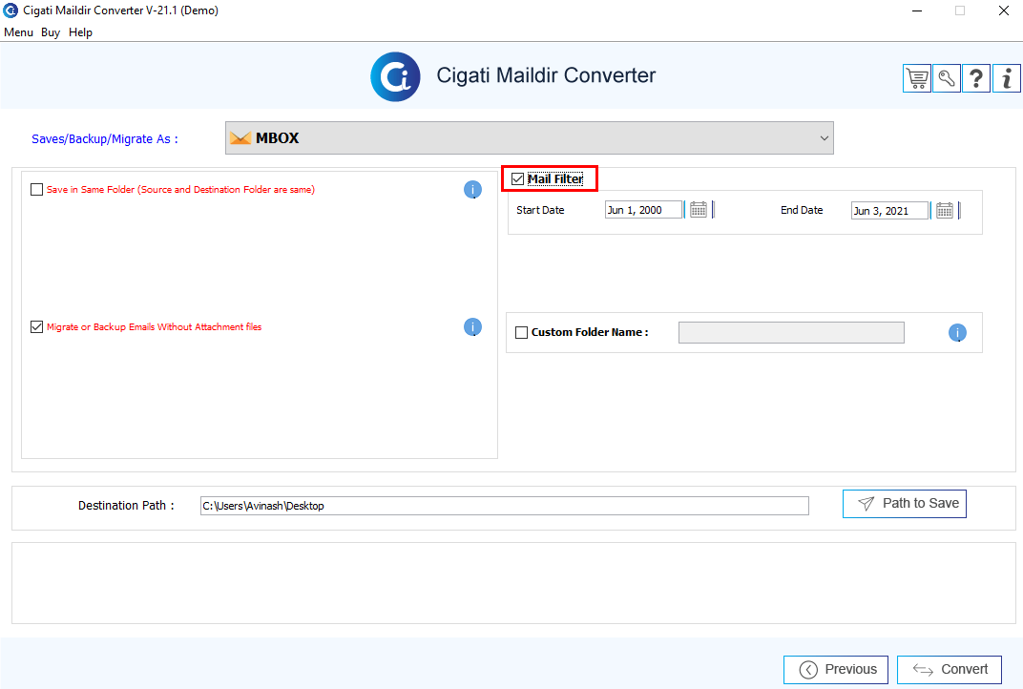Click the shopping cart buy icon

[917, 79]
